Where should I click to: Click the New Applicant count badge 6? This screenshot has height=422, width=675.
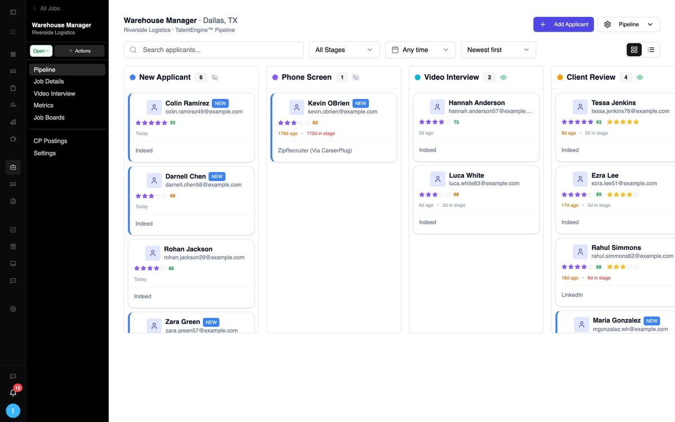coord(201,78)
